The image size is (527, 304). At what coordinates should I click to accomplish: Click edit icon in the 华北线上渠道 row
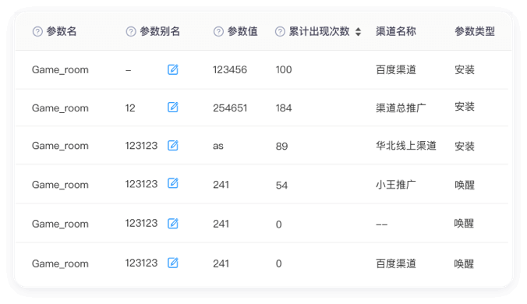(173, 146)
